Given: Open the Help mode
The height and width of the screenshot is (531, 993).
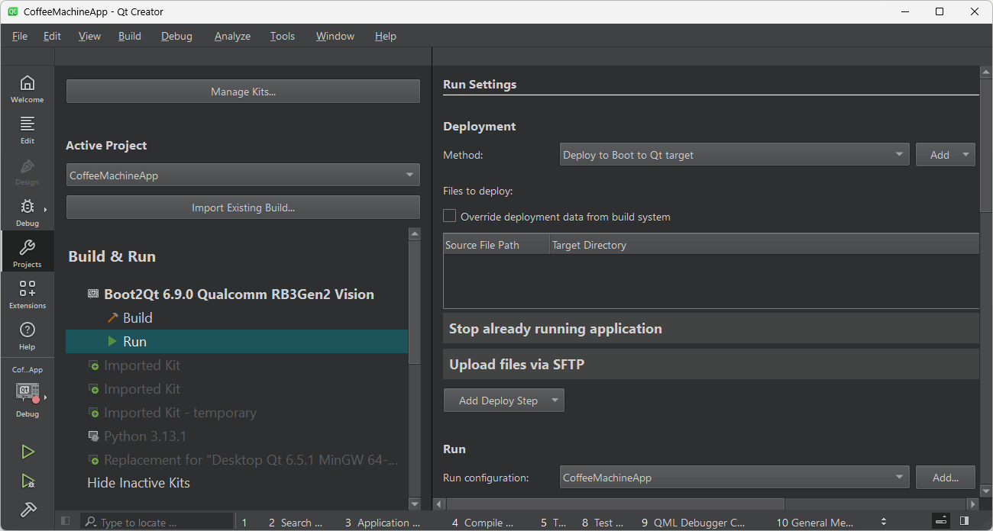Looking at the screenshot, I should pyautogui.click(x=27, y=335).
